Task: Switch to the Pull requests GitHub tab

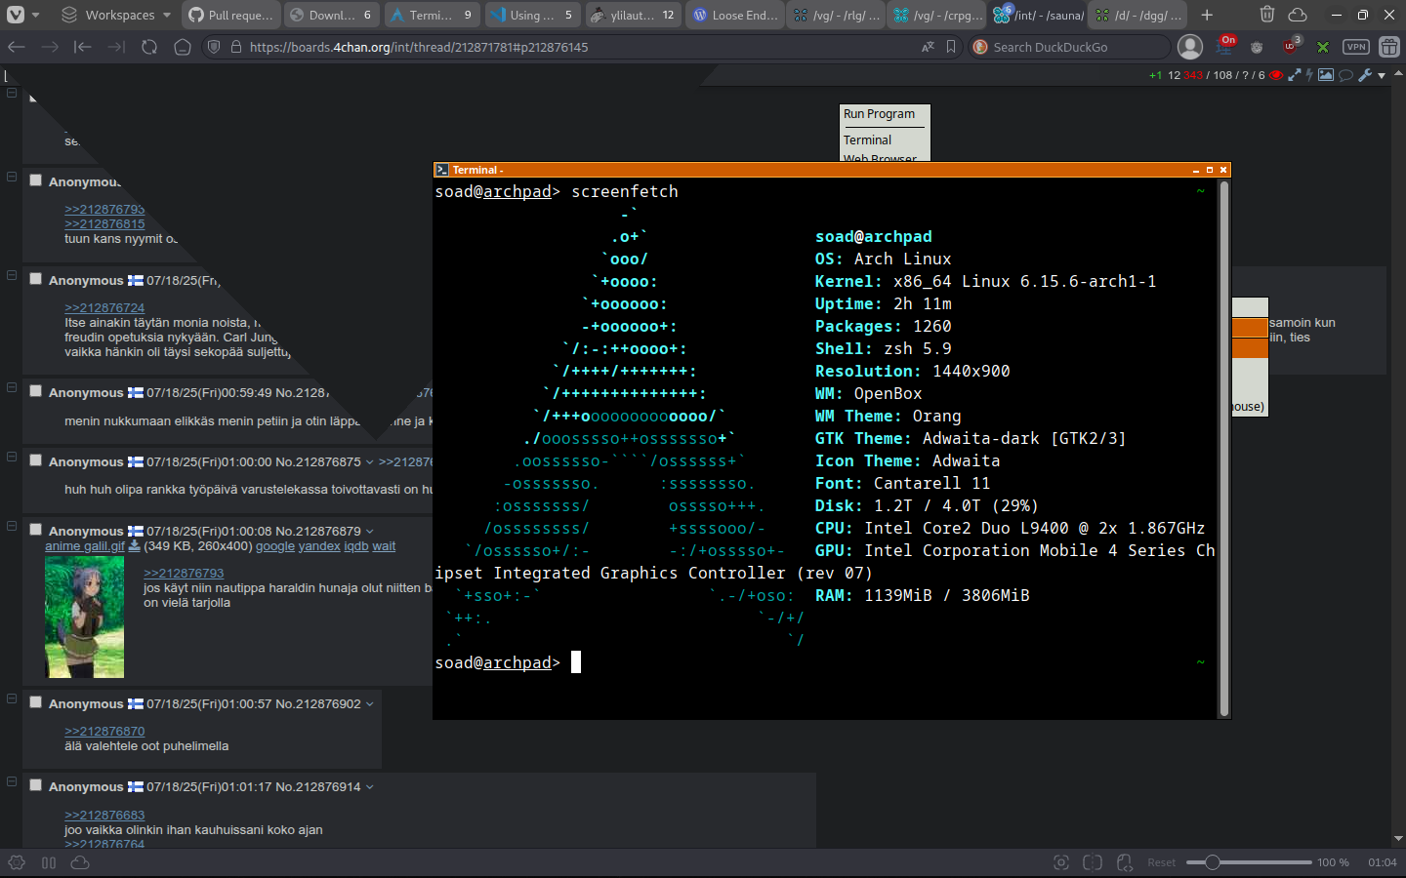Action: 231,15
